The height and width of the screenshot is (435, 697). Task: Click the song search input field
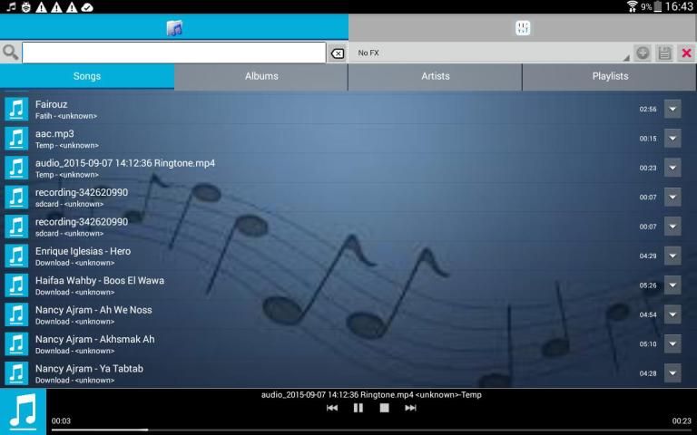point(173,53)
